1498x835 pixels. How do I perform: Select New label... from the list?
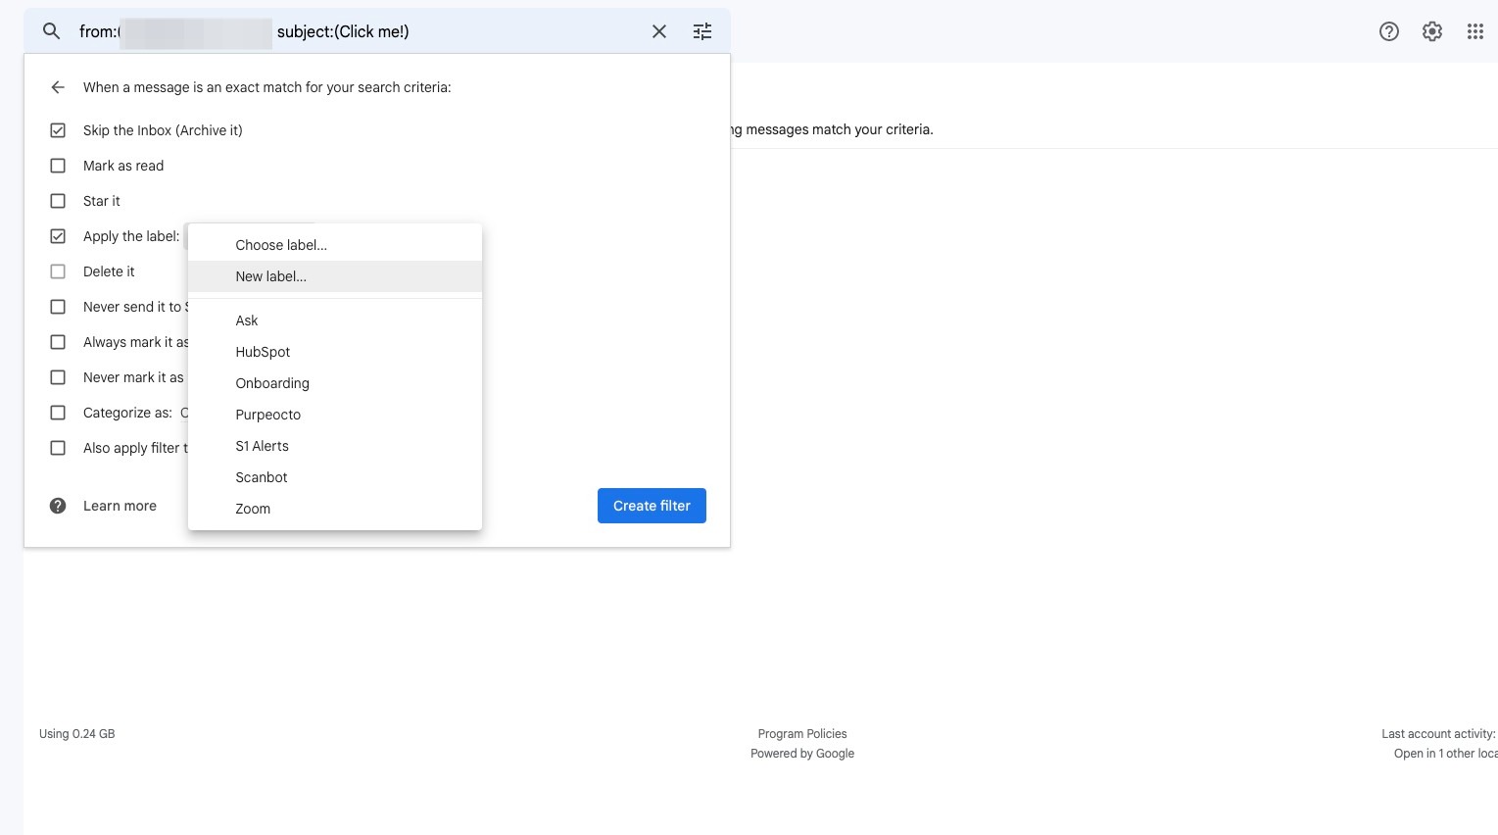(x=270, y=276)
